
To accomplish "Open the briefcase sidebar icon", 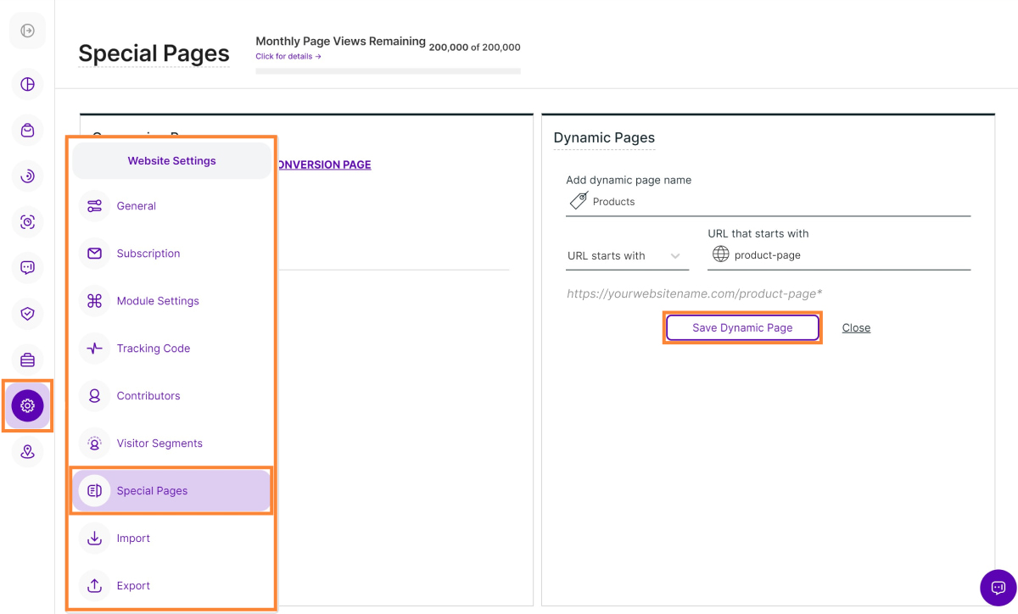I will pyautogui.click(x=27, y=360).
